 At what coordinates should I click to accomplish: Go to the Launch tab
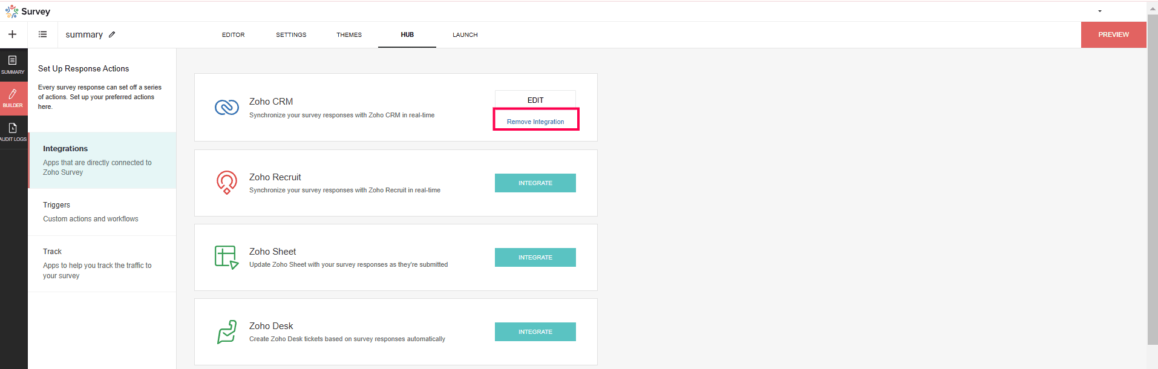coord(465,35)
